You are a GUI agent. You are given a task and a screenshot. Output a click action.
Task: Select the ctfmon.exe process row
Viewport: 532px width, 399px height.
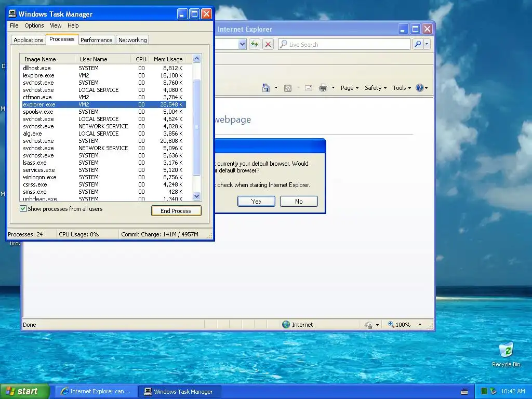104,97
